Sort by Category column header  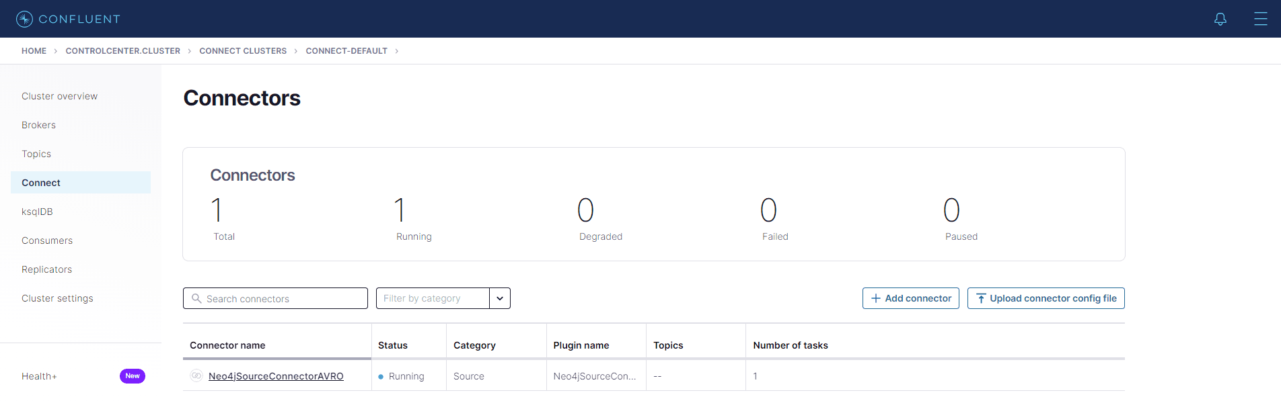[x=474, y=345]
